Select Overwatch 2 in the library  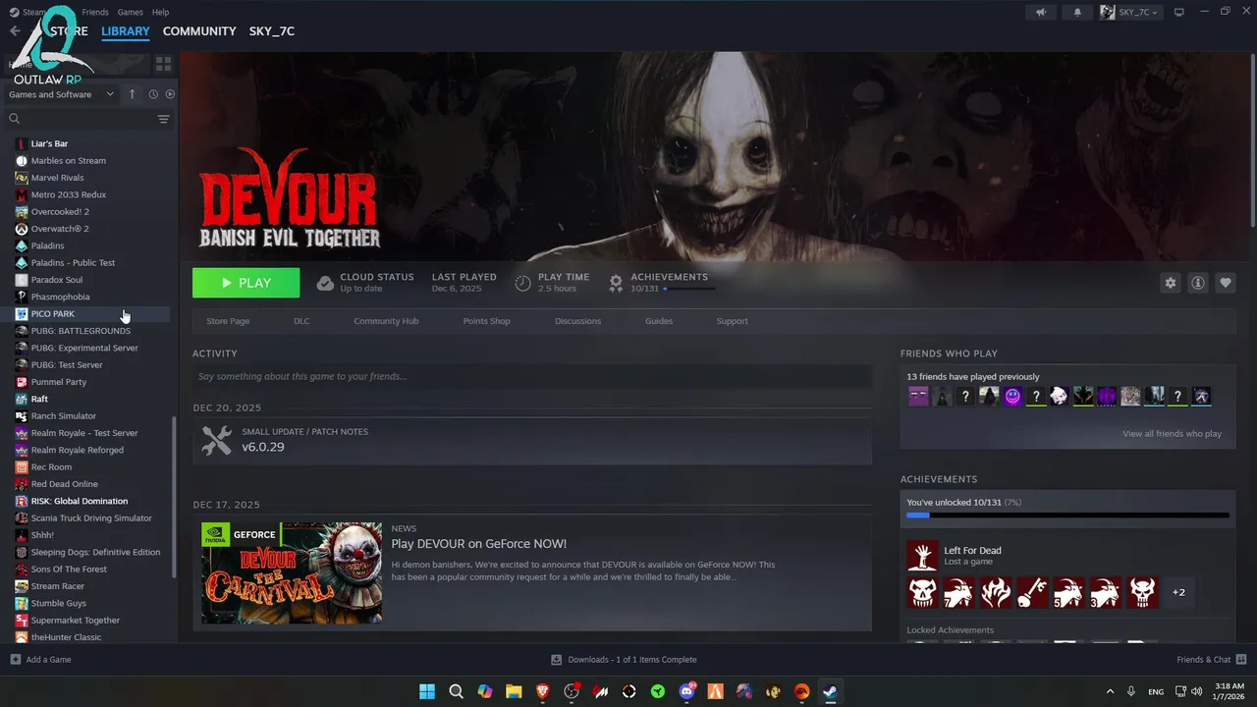(x=60, y=229)
